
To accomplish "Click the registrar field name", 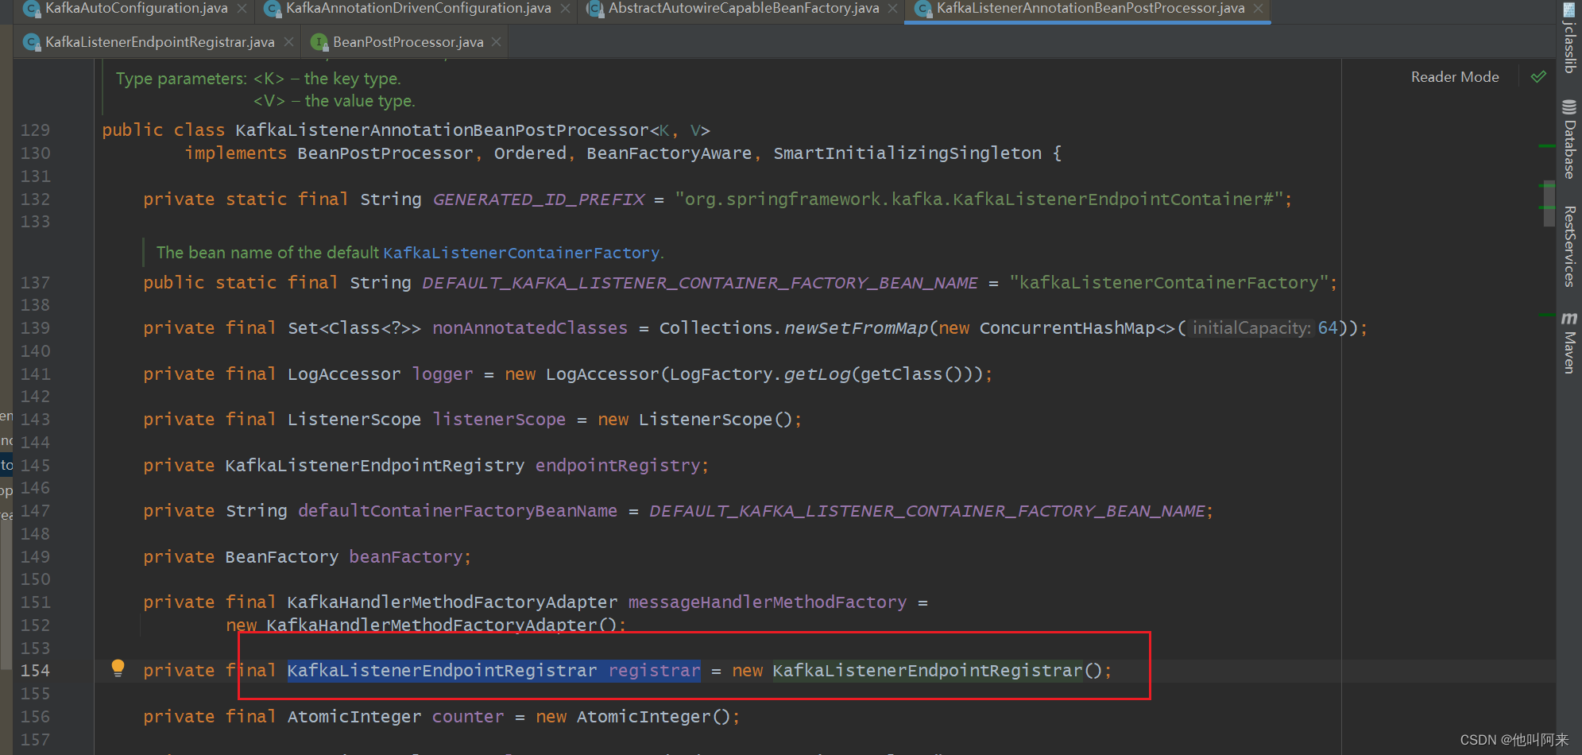I will (x=655, y=671).
